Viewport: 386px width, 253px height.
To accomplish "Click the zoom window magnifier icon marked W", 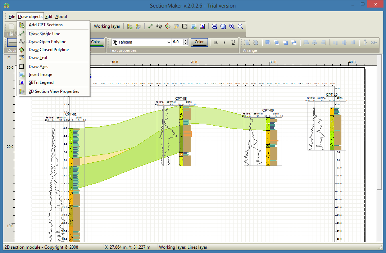I will (x=214, y=26).
